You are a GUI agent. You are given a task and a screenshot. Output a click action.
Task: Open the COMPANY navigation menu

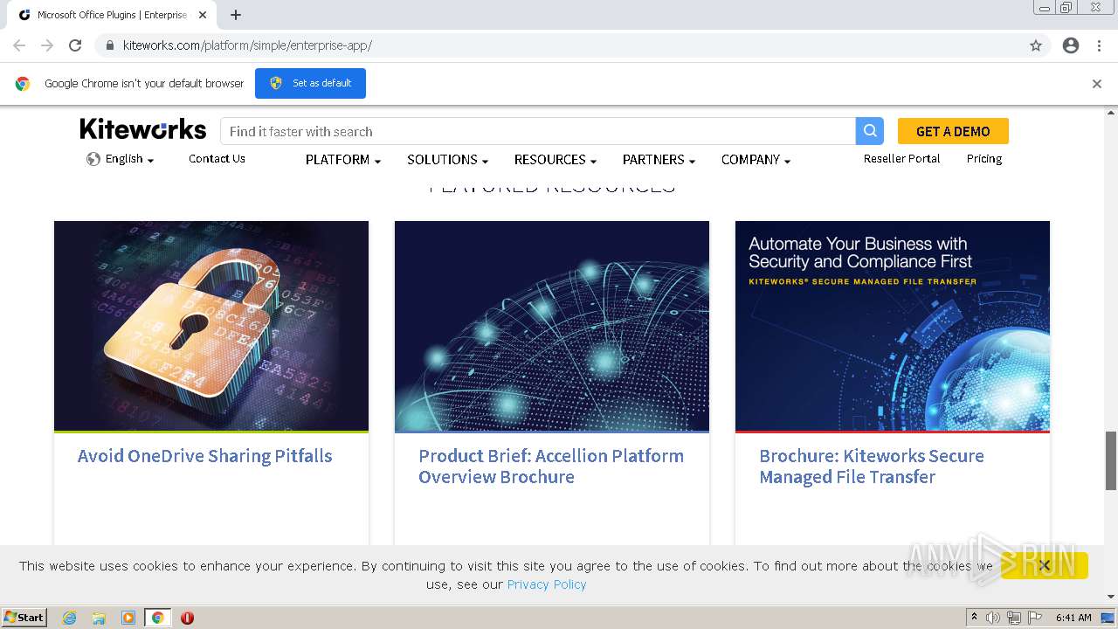[x=756, y=160]
